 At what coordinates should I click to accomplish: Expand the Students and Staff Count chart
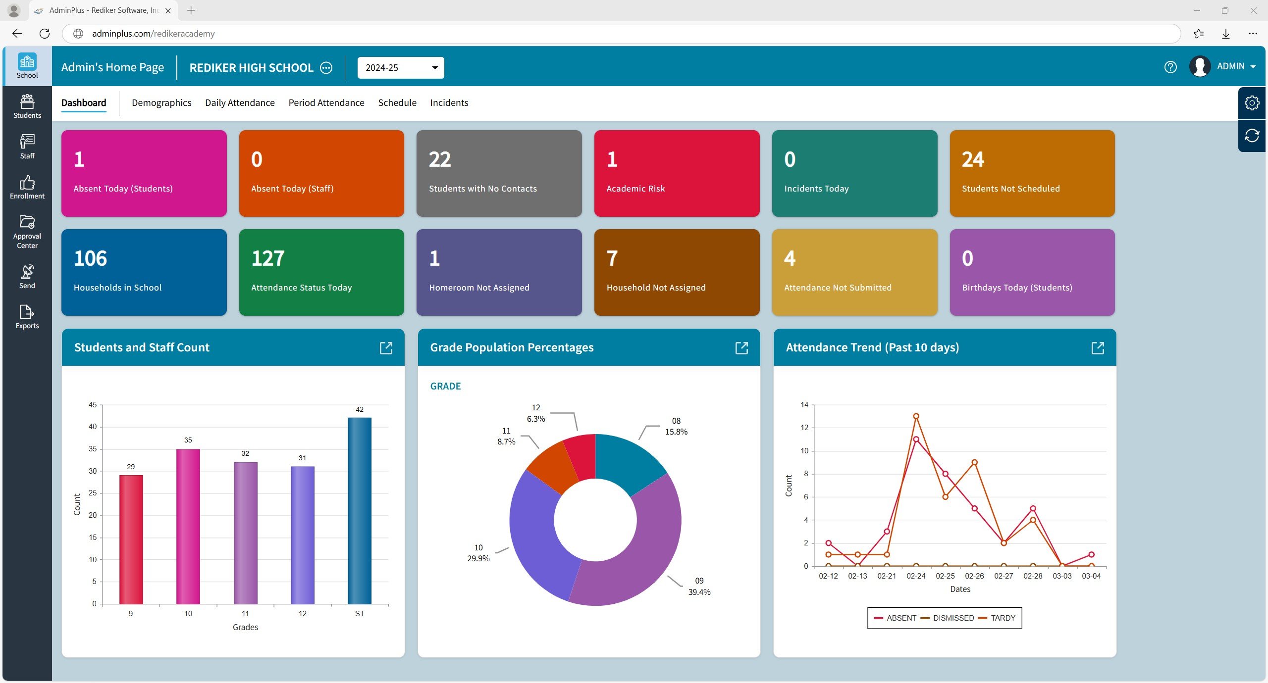point(386,348)
